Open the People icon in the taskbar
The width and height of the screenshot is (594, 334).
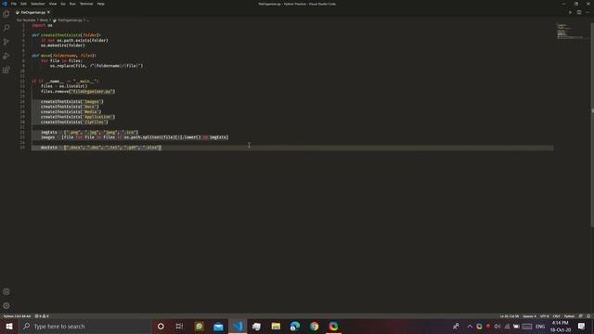[456, 326]
